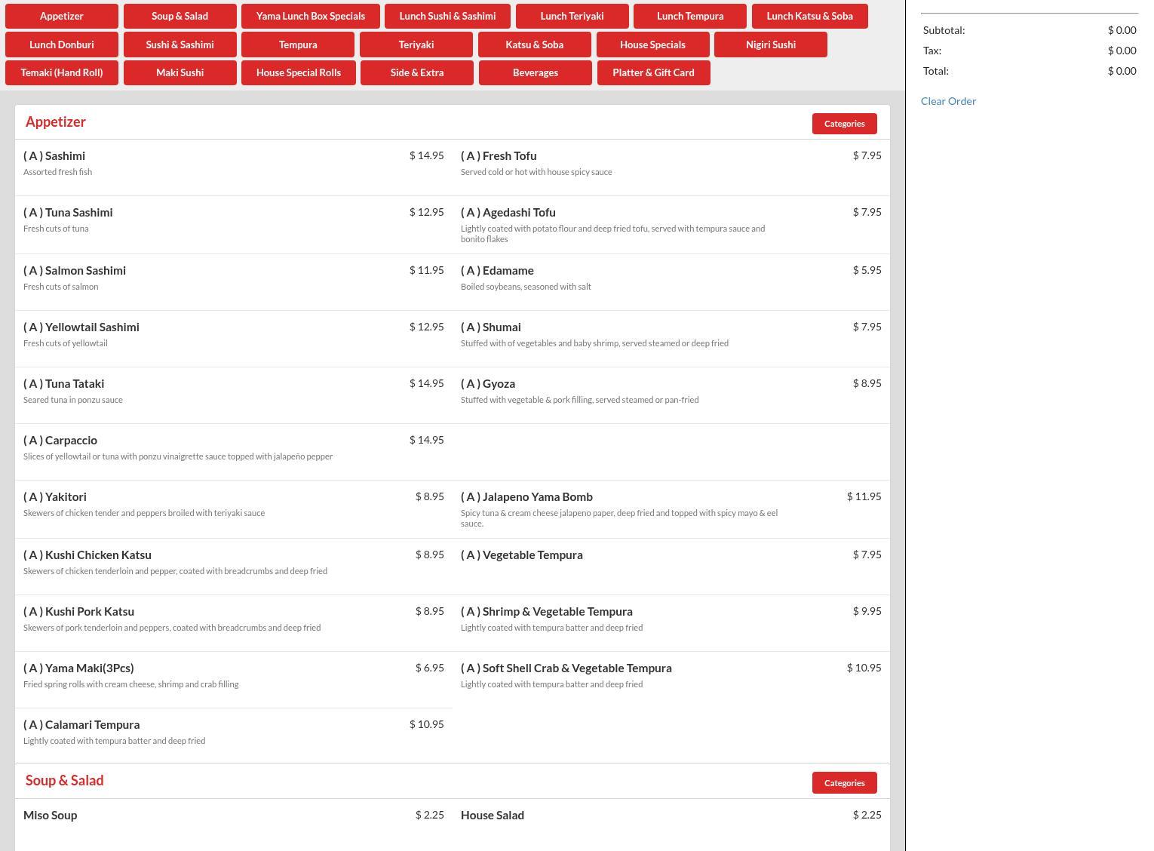Choose the Jalapeno Yama Bomb item

click(671, 509)
